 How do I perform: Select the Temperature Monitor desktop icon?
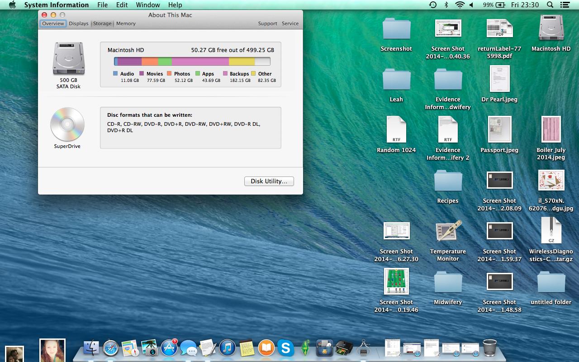point(448,231)
